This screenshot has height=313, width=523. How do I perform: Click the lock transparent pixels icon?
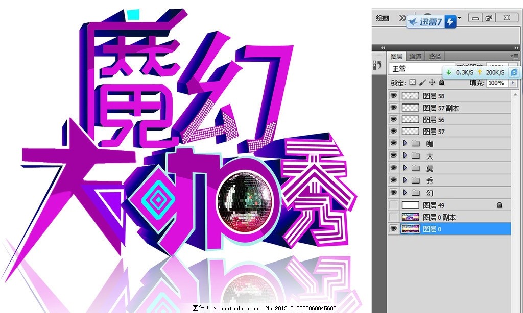click(412, 82)
